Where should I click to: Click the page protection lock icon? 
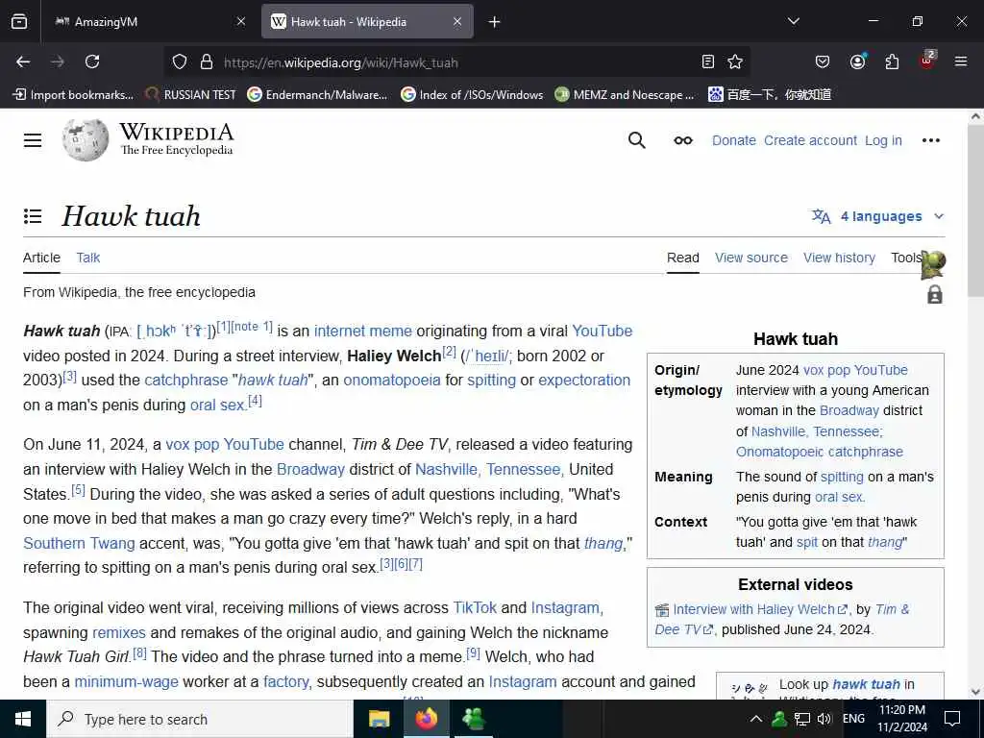point(934,294)
